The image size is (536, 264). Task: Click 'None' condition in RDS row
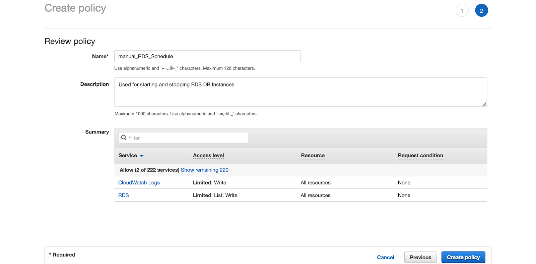click(404, 195)
